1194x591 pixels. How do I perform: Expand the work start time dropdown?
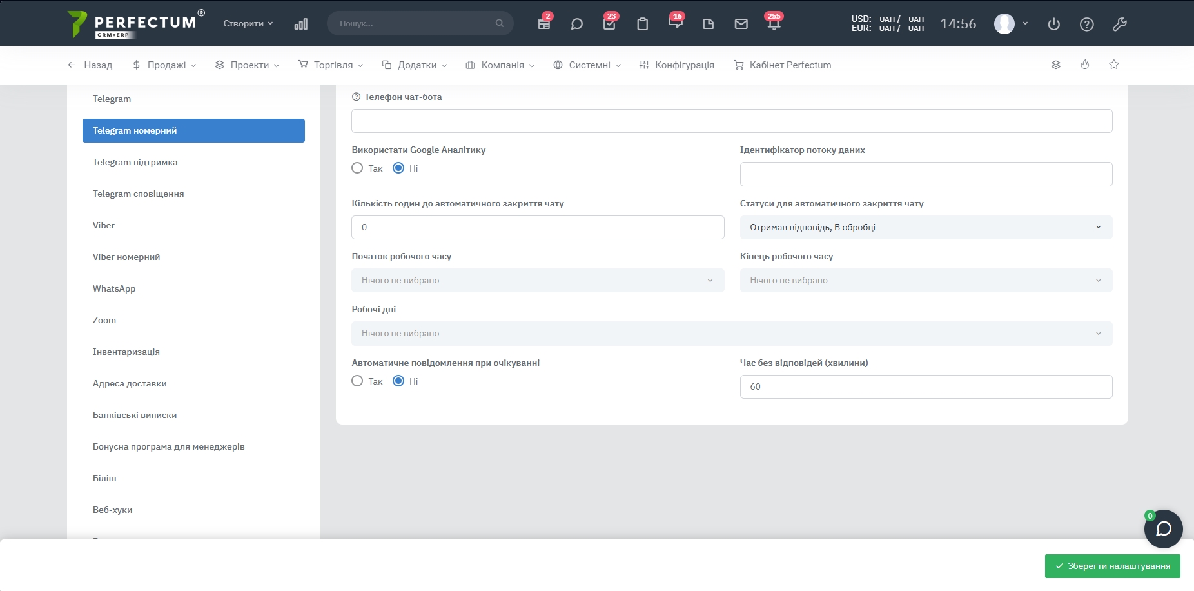coord(537,281)
